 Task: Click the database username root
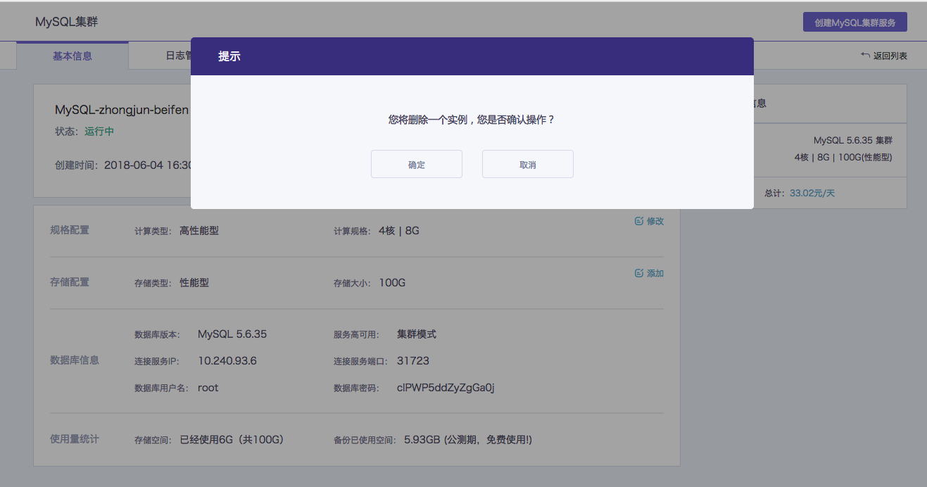(x=208, y=388)
